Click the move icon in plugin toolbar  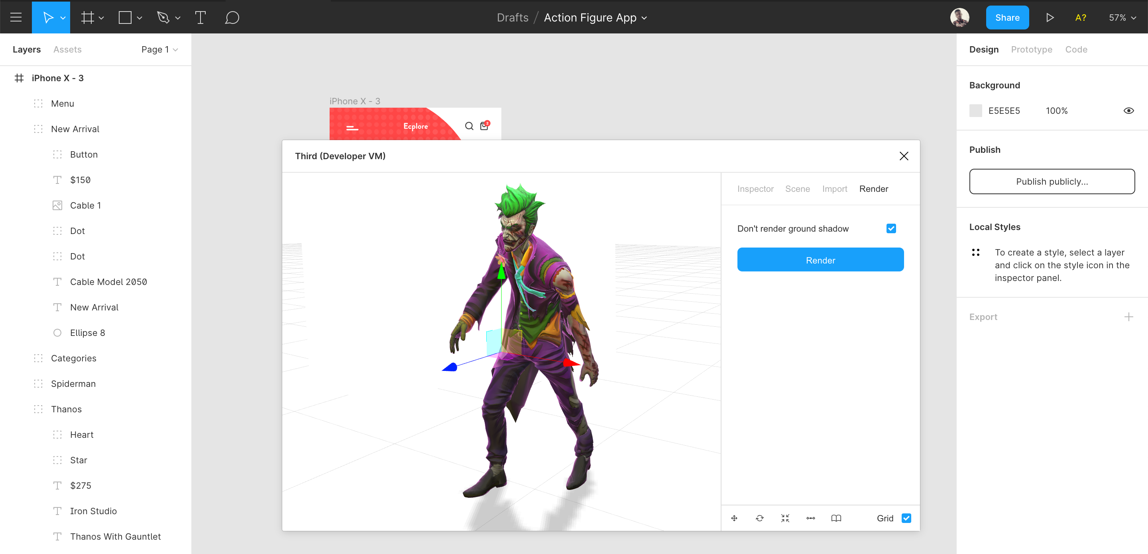tap(734, 519)
